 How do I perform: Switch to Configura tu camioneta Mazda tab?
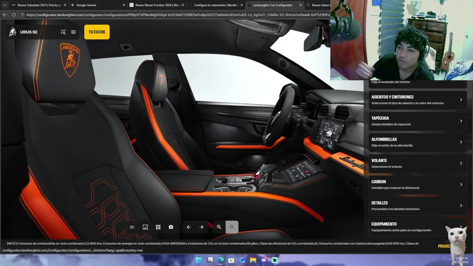215,5
